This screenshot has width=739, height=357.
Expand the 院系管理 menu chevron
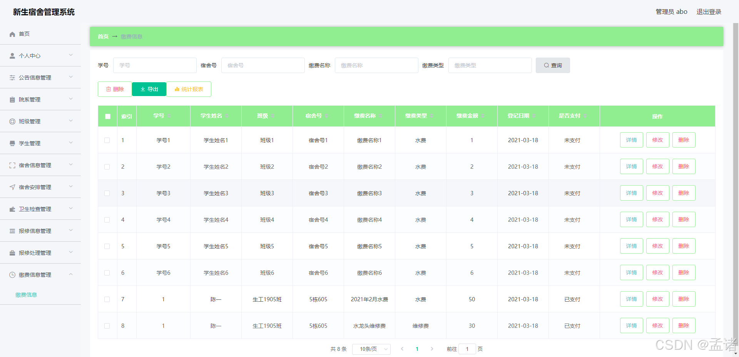(x=71, y=99)
